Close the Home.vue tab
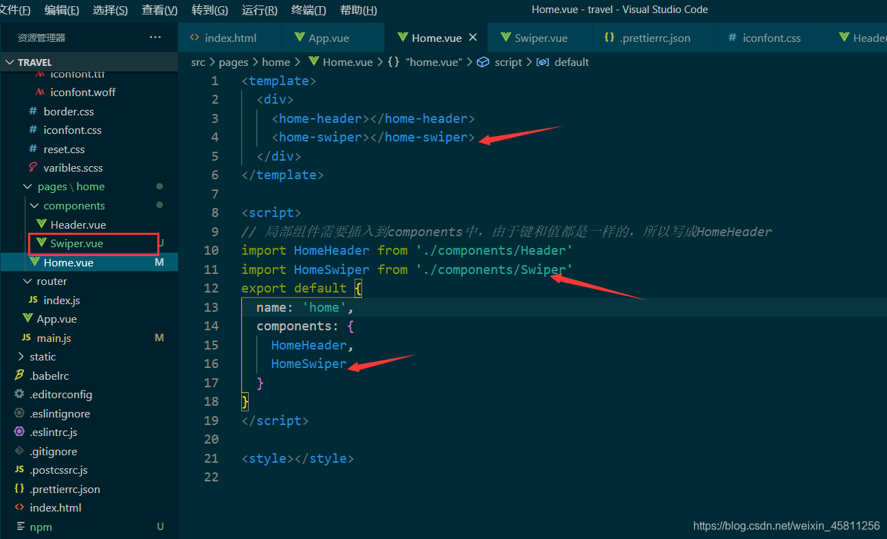Viewport: 887px width, 539px height. (473, 38)
